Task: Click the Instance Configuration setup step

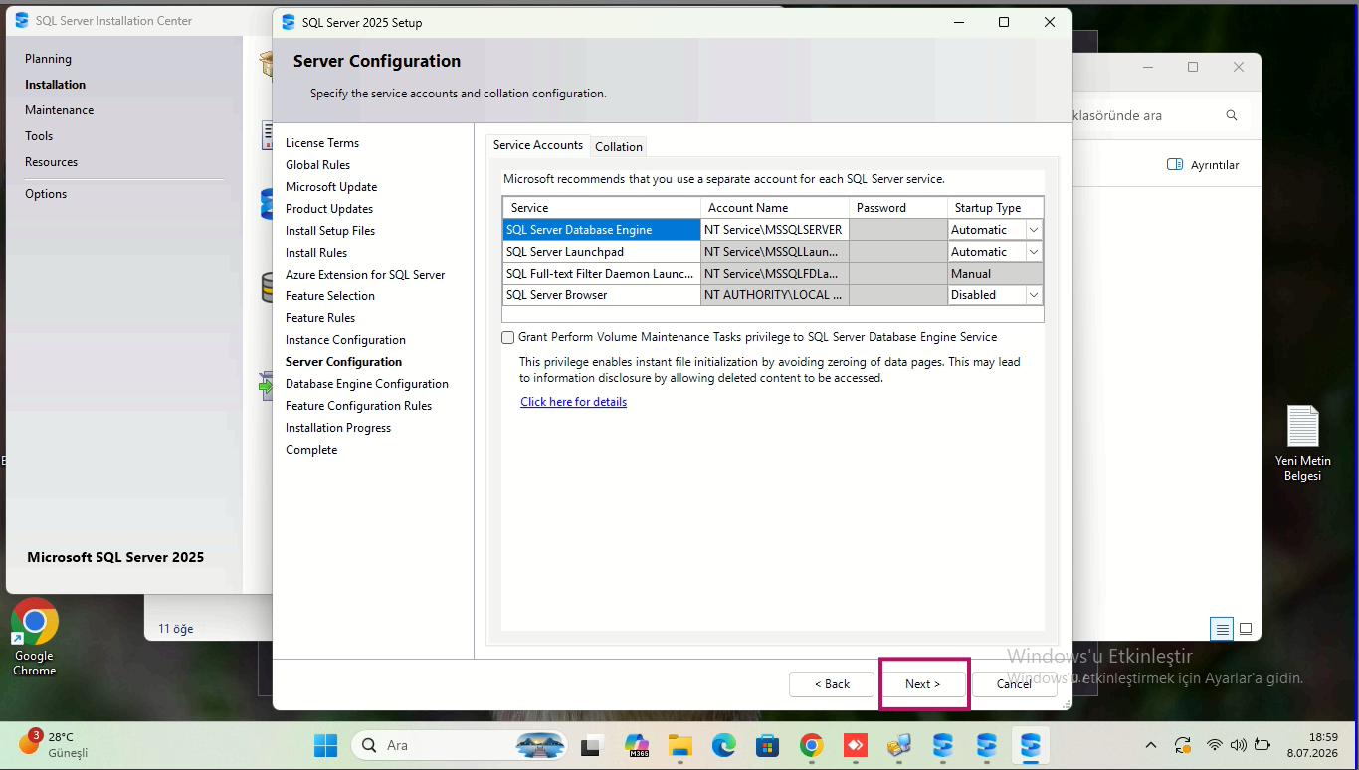Action: (x=345, y=340)
